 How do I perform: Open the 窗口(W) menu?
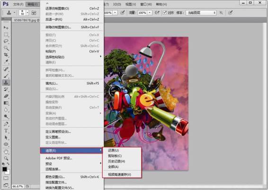click(146, 4)
